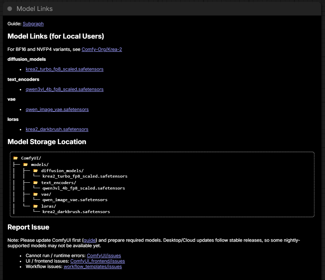Click 'diffusion_models/' text in folder tree
325x280 pixels.
coord(63,171)
